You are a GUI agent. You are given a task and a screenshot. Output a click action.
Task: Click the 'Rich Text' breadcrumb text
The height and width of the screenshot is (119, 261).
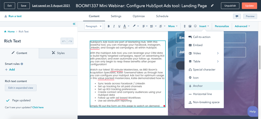pos(24,32)
